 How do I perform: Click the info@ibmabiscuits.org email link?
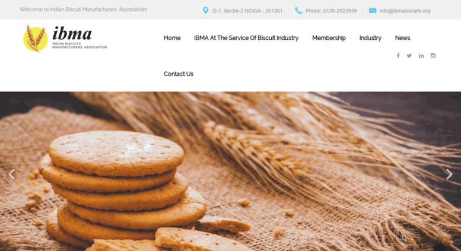tap(405, 11)
